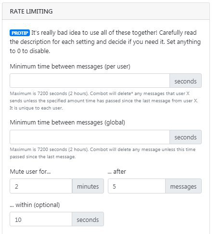
Task: Click the protip warning paragraph
Action: click(105, 42)
